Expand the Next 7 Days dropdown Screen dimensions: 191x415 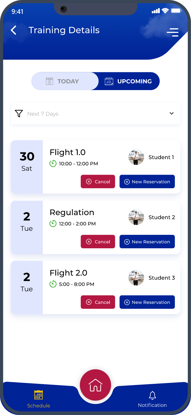coord(95,113)
